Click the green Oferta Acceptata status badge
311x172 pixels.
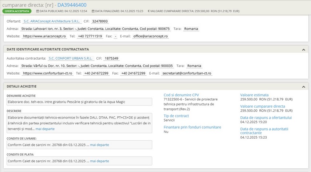[17, 11]
